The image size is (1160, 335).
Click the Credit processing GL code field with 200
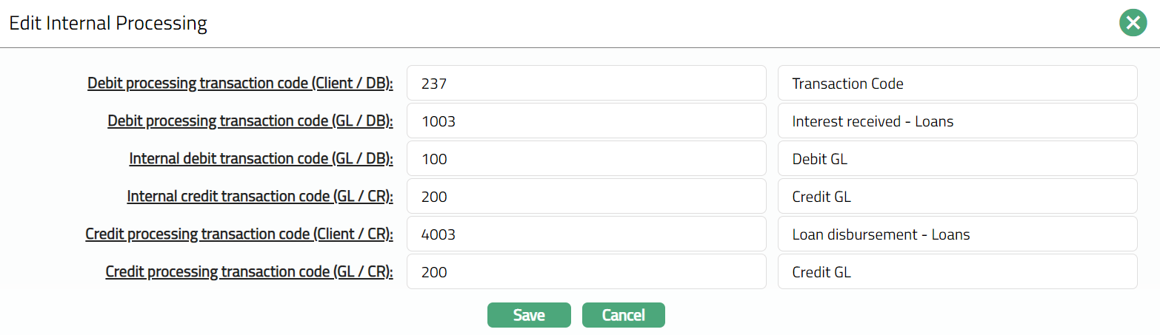click(586, 271)
